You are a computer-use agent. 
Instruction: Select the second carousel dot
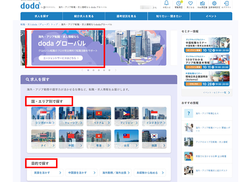click(x=93, y=70)
